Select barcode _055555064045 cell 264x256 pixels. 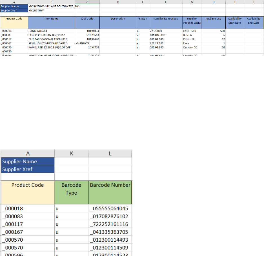[110, 208]
